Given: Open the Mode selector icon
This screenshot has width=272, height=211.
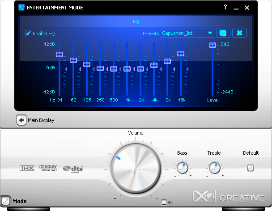Looking at the screenshot, I should click(6, 201).
